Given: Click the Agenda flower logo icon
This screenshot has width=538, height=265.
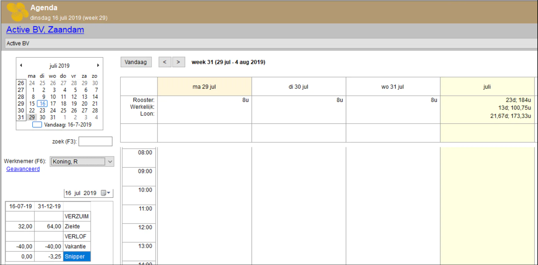Looking at the screenshot, I should click(x=17, y=12).
